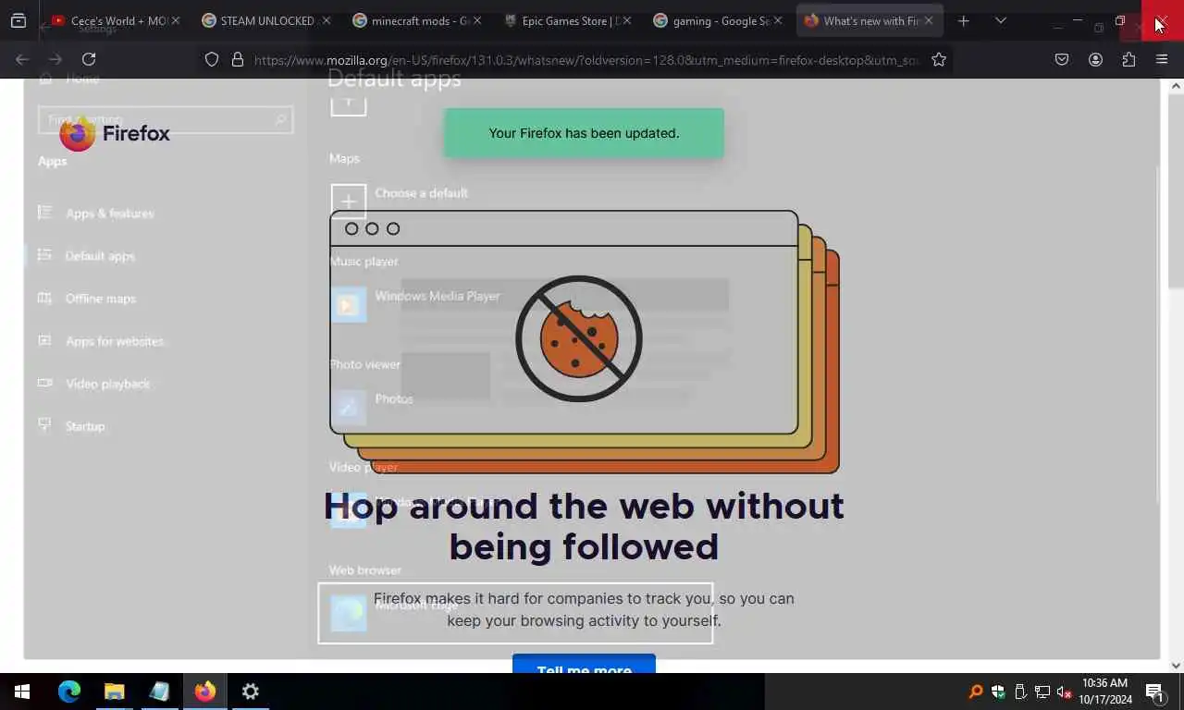Reload the current page
Image resolution: width=1184 pixels, height=710 pixels.
point(89,59)
